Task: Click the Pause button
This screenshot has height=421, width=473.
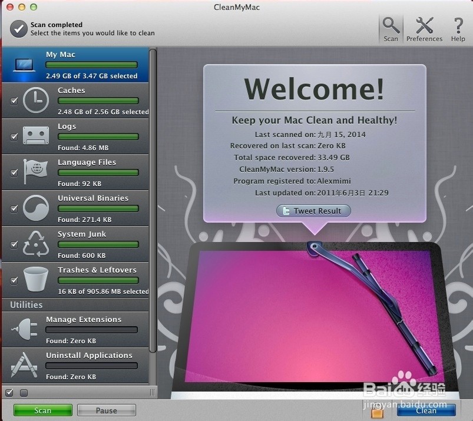Action: [x=107, y=410]
